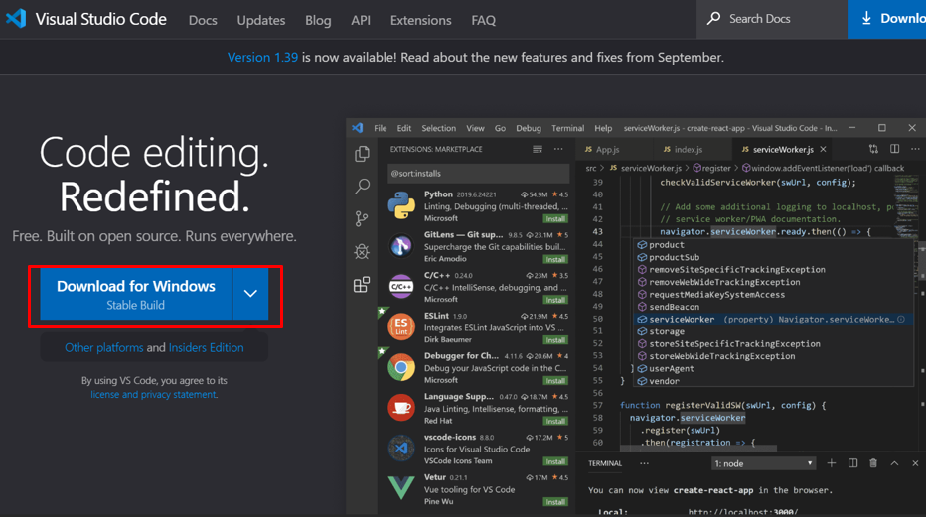The height and width of the screenshot is (517, 926).
Task: Click Download for Windows Stable Build button
Action: [136, 294]
